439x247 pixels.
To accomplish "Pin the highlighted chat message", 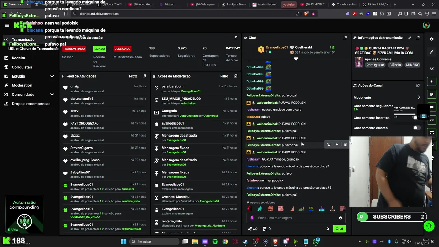I will pos(337,144).
